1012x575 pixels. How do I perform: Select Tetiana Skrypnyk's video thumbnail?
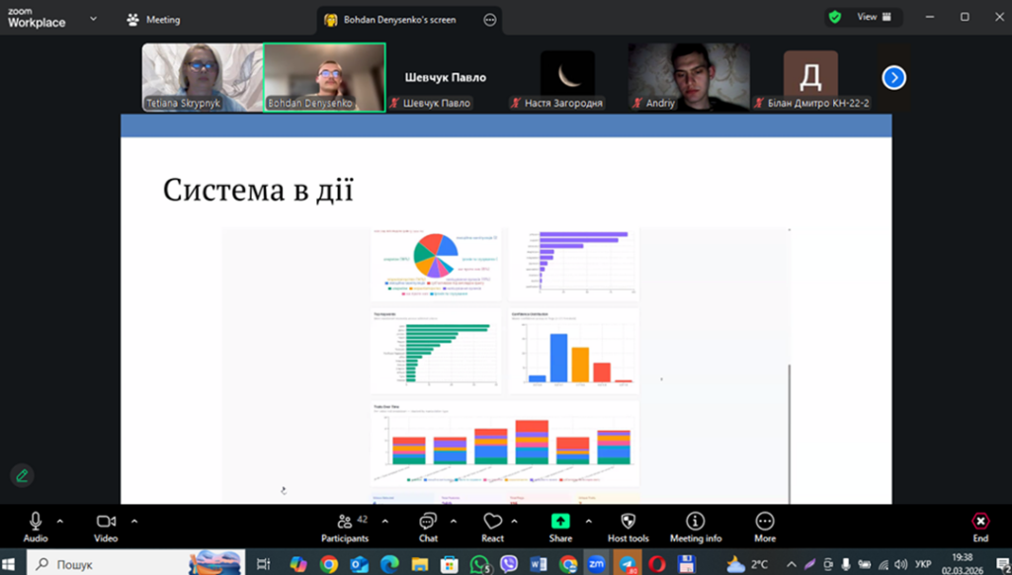(x=202, y=77)
